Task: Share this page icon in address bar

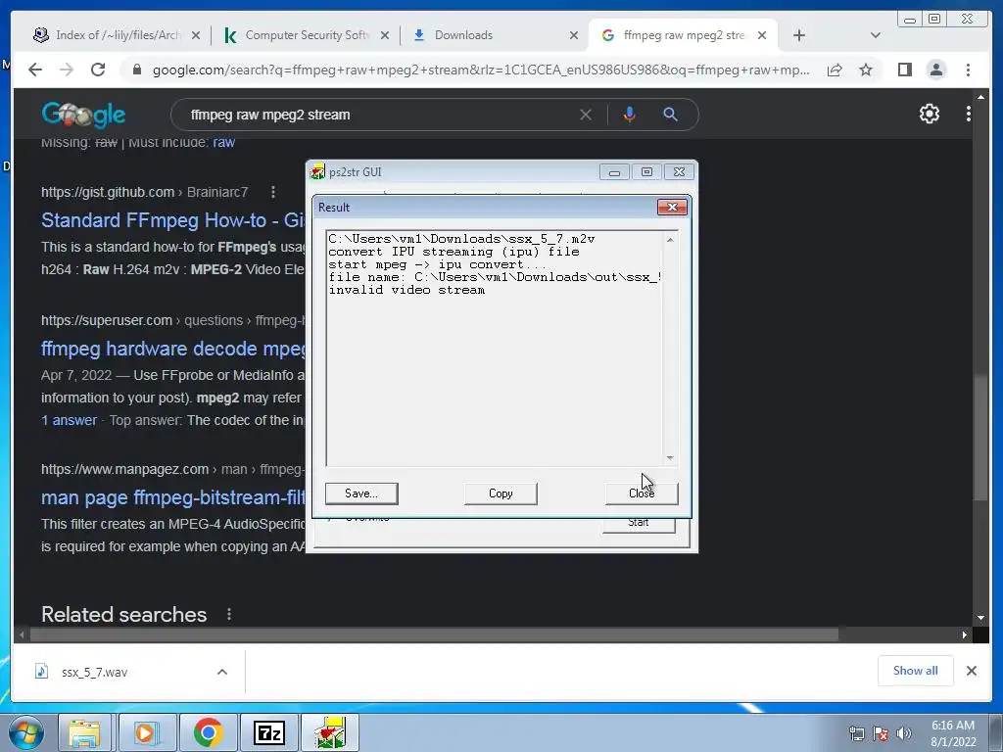Action: coord(835,70)
